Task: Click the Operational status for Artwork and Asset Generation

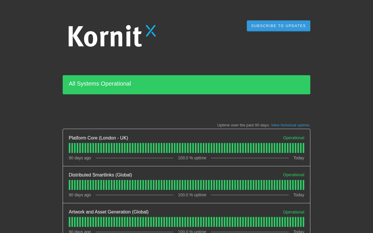Action: [x=294, y=212]
